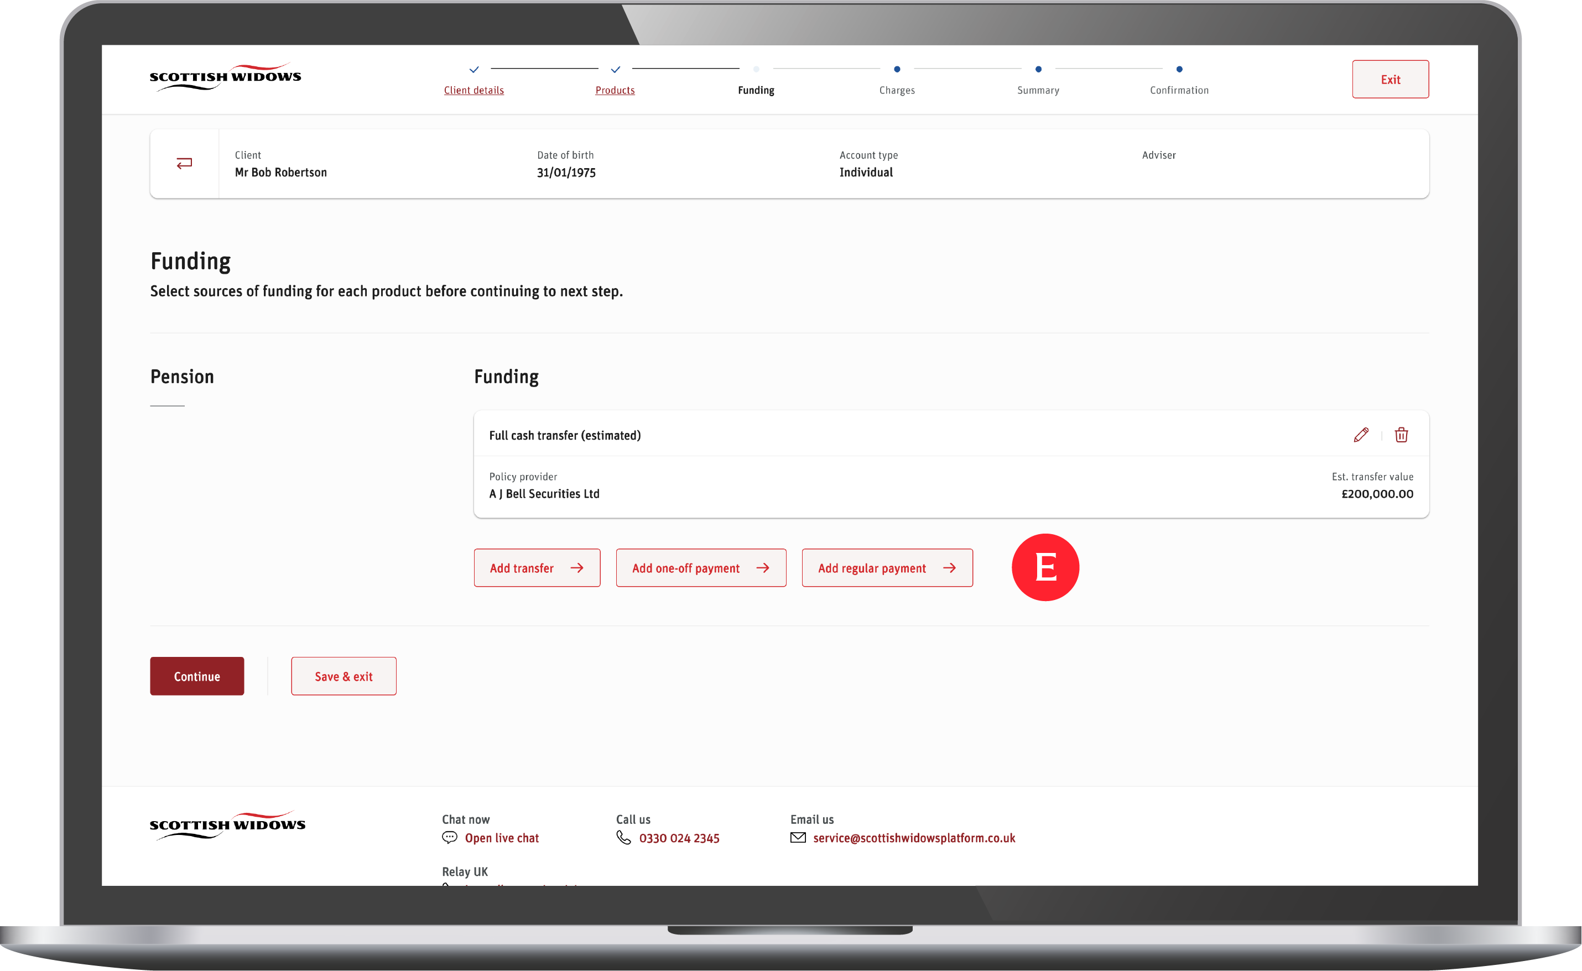
Task: Click the 0330 024 2345 phone link
Action: pos(679,838)
